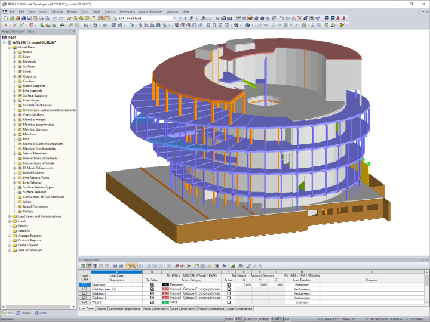The image size is (430, 322).
Task: Expand the Nodes tree folder
Action: [x=14, y=52]
